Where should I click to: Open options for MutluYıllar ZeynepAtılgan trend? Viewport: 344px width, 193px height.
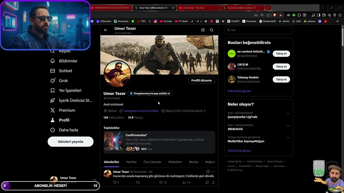click(288, 138)
